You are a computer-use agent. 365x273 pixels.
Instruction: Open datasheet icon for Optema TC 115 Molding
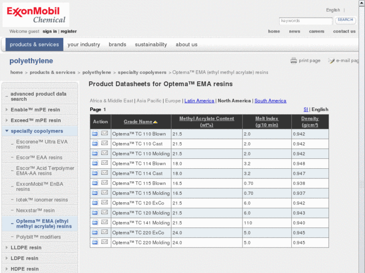pos(95,193)
